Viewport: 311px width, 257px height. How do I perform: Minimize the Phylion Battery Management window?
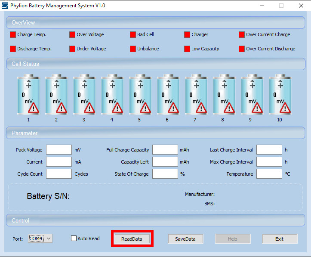262,6
